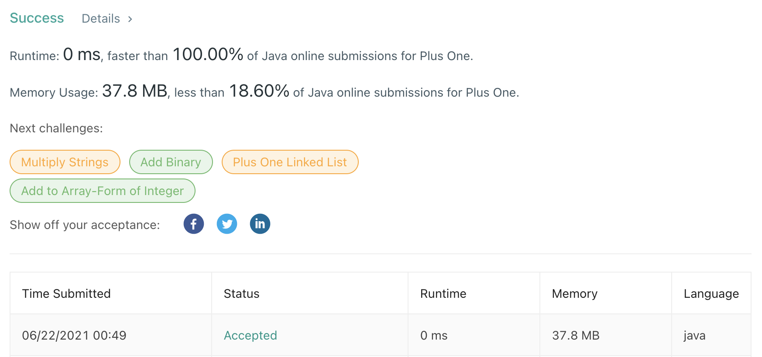This screenshot has height=357, width=762.
Task: Click the Memory column header
Action: 575,293
